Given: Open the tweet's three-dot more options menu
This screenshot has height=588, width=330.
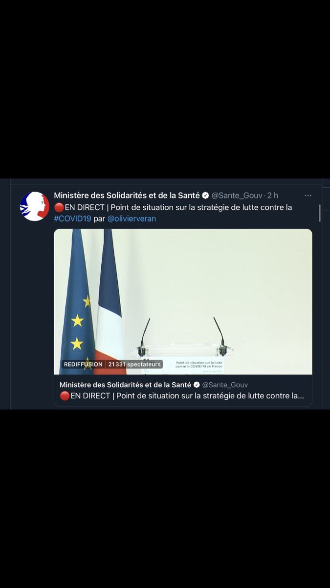Looking at the screenshot, I should coord(308,196).
